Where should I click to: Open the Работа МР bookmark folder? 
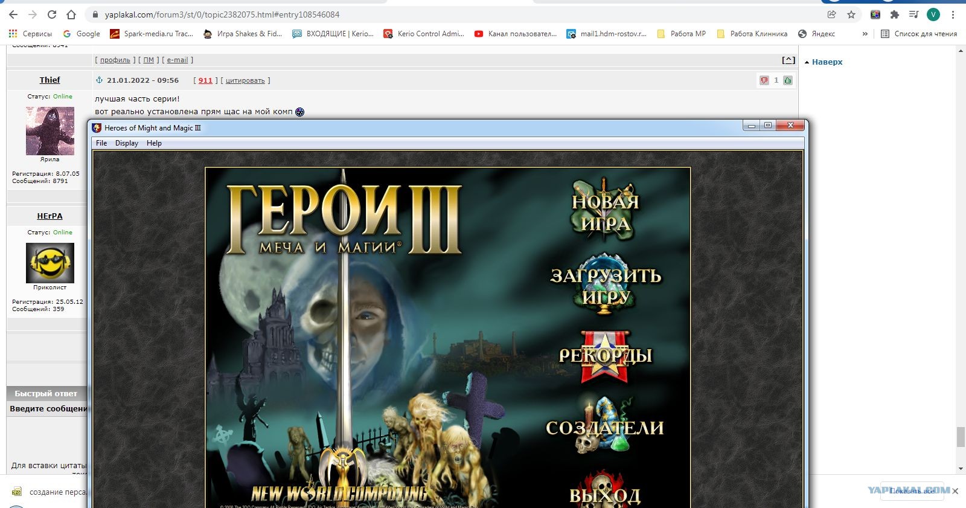coord(682,34)
